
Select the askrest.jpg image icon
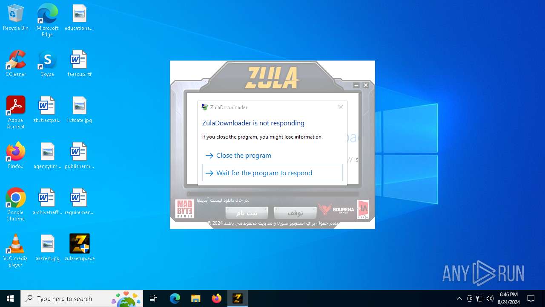[47, 248]
